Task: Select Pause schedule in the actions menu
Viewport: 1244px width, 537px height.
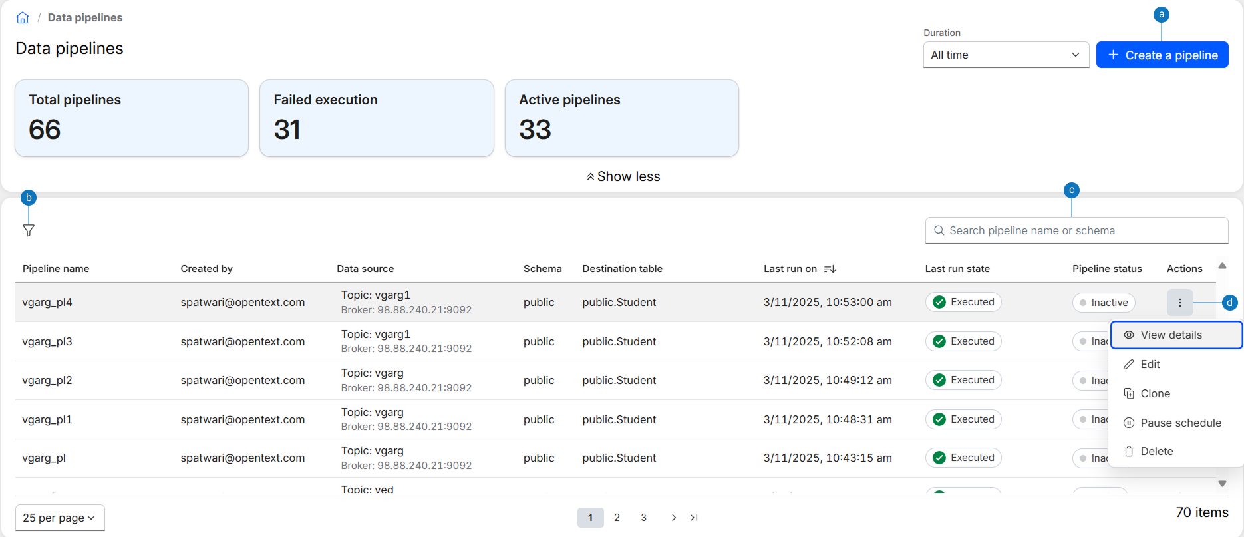Action: click(1176, 423)
